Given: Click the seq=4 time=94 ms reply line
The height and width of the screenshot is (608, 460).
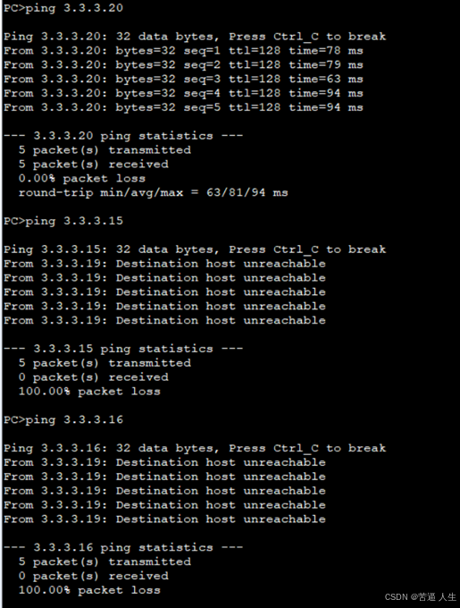Looking at the screenshot, I should pos(183,94).
